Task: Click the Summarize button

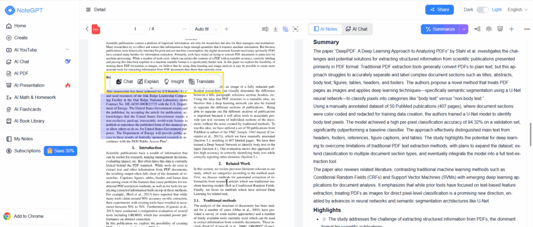Action: (x=440, y=29)
